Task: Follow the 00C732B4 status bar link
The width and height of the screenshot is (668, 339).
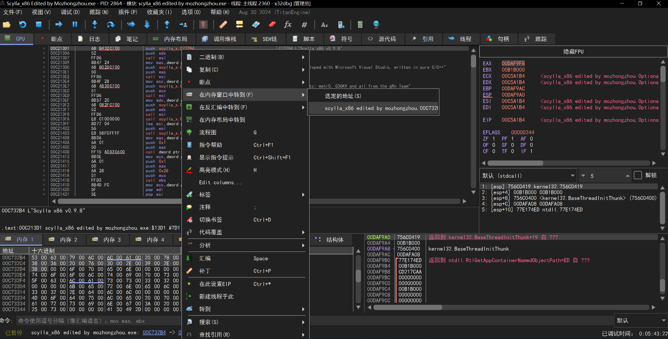Action: 154,332
